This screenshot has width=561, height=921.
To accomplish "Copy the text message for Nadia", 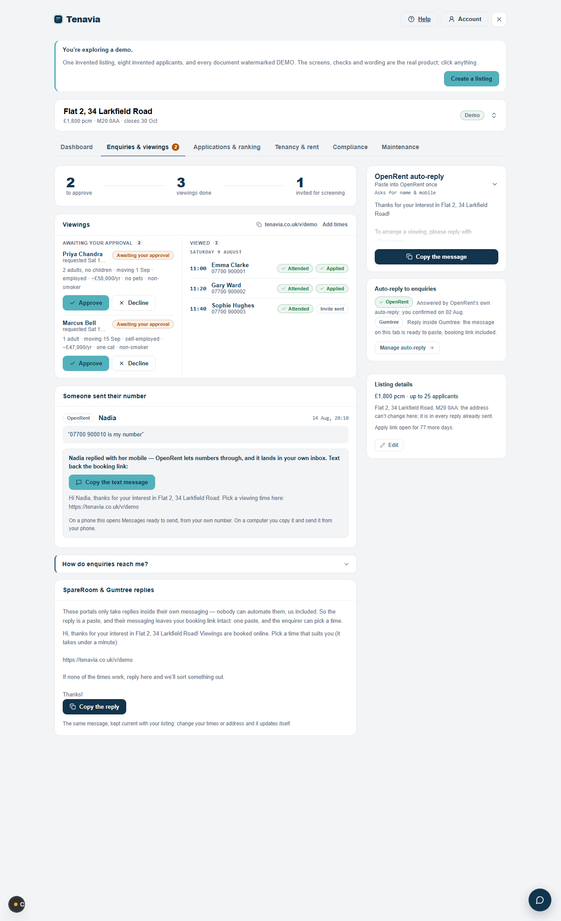I will (112, 482).
